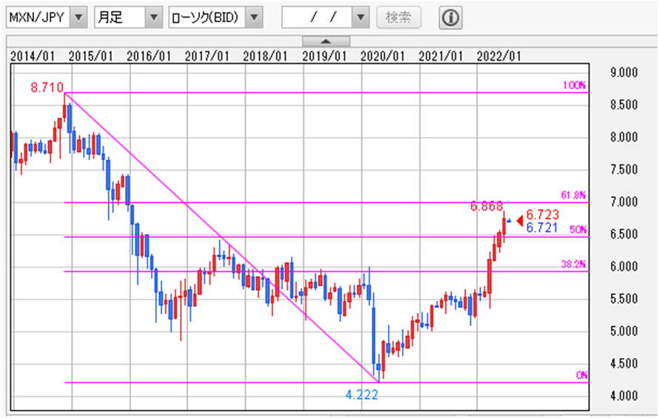
Task: Click the 100% Fibonacci level label
Action: pyautogui.click(x=574, y=85)
